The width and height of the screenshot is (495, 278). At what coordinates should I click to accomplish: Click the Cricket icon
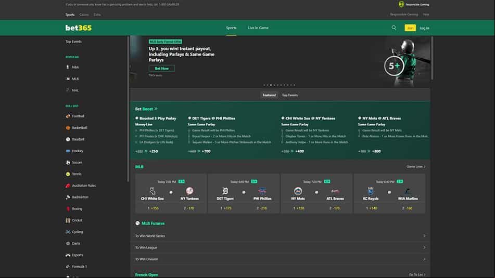coord(68,220)
